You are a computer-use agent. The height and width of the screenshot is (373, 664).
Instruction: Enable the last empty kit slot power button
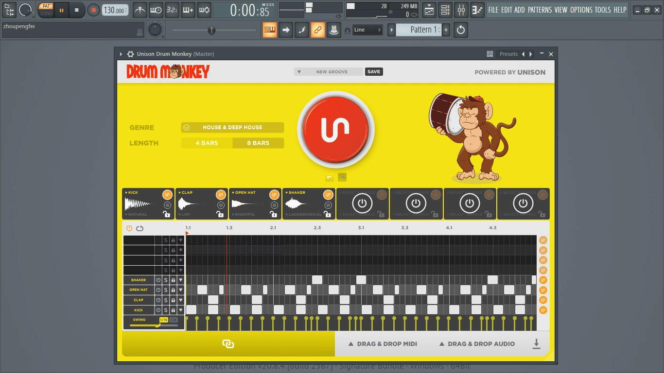tap(523, 203)
